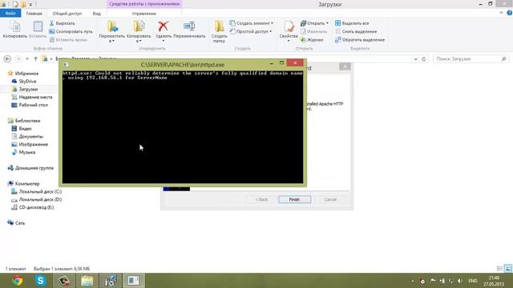
Task: Click History (Журнал) in the ribbon
Action: point(312,39)
